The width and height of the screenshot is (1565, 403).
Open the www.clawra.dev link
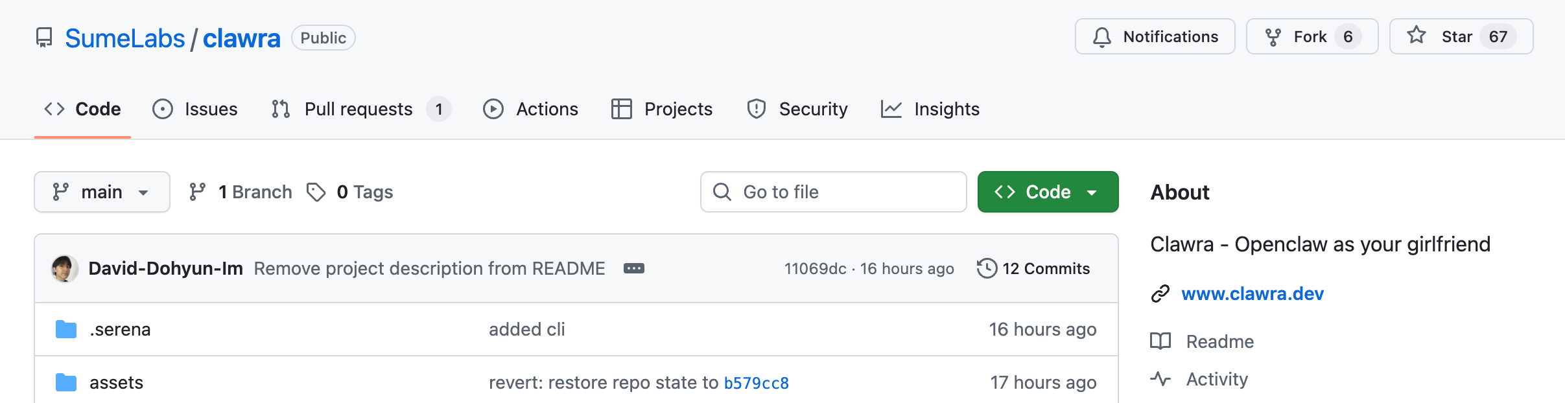tap(1252, 294)
